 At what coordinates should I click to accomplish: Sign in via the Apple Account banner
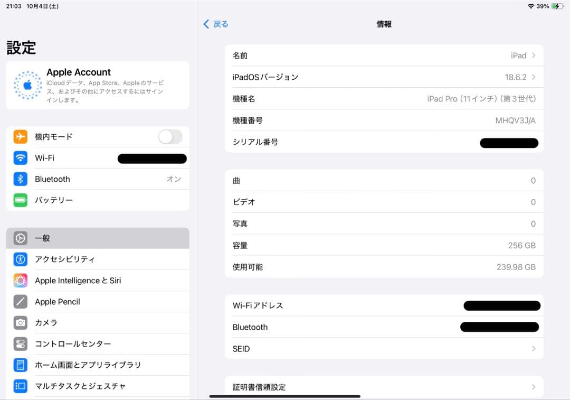[x=98, y=86]
